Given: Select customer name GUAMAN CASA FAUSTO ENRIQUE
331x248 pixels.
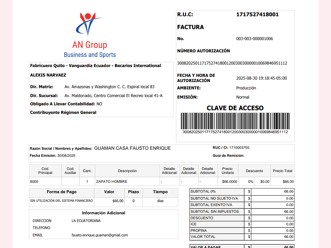Looking at the screenshot, I should pos(132,148).
